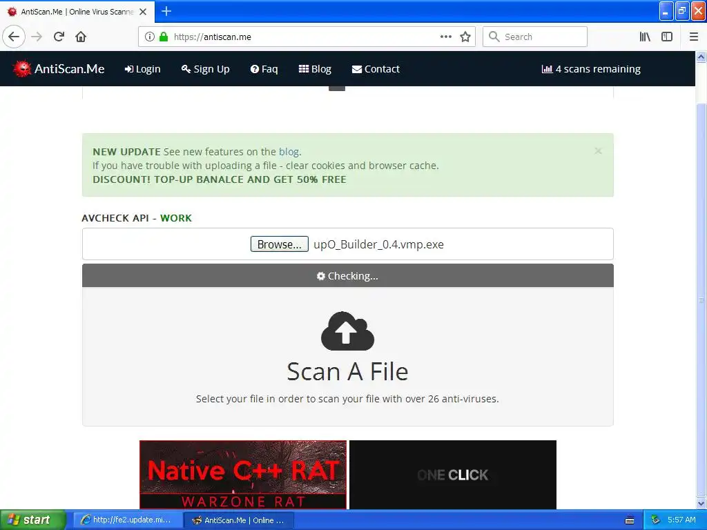
Task: Click the system tray shield icon
Action: click(x=656, y=520)
